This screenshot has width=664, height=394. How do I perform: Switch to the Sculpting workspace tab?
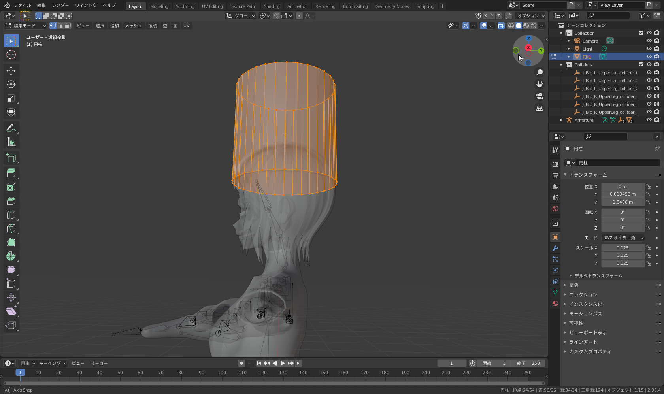185,6
